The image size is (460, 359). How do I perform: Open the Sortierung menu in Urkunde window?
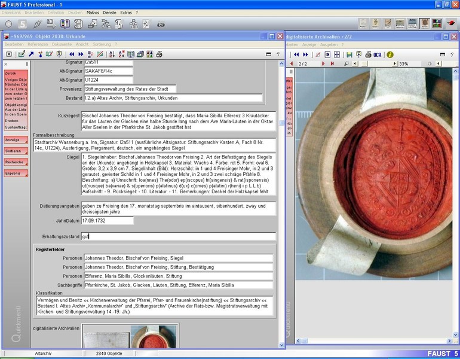(102, 44)
